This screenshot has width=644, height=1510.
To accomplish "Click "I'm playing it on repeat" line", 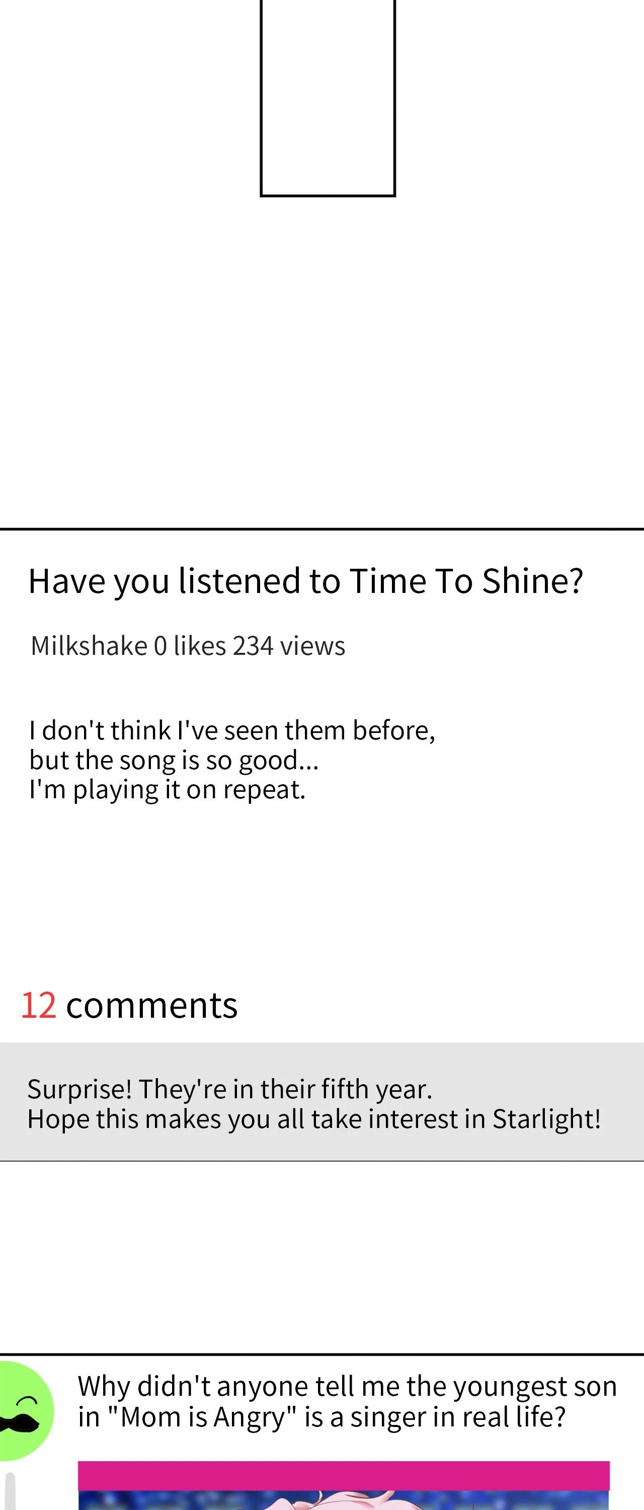I will coord(167,790).
